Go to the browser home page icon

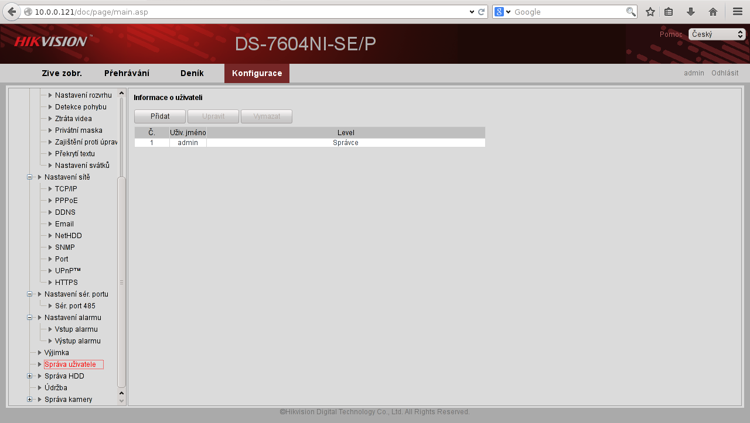pyautogui.click(x=713, y=12)
